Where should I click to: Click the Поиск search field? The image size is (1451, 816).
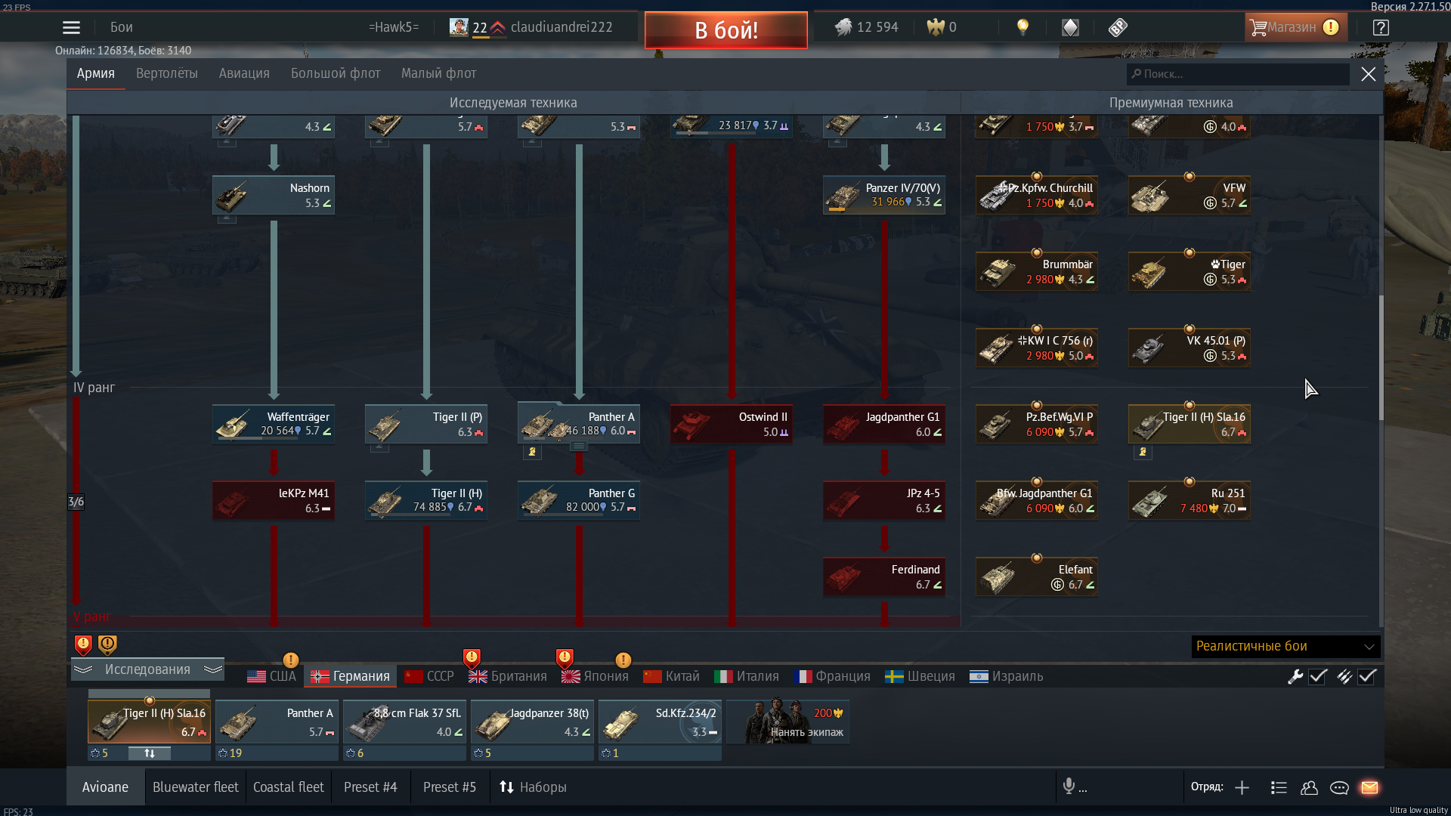click(x=1238, y=74)
